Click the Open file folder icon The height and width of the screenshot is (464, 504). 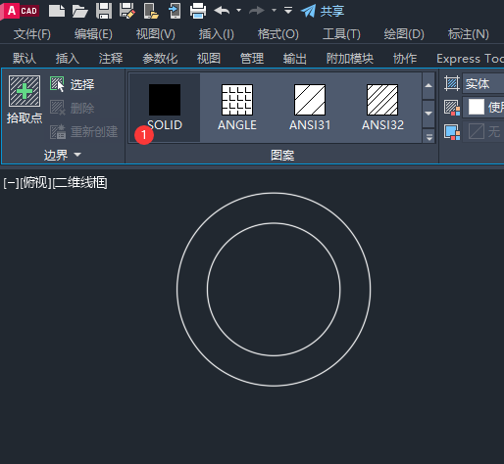[x=80, y=11]
